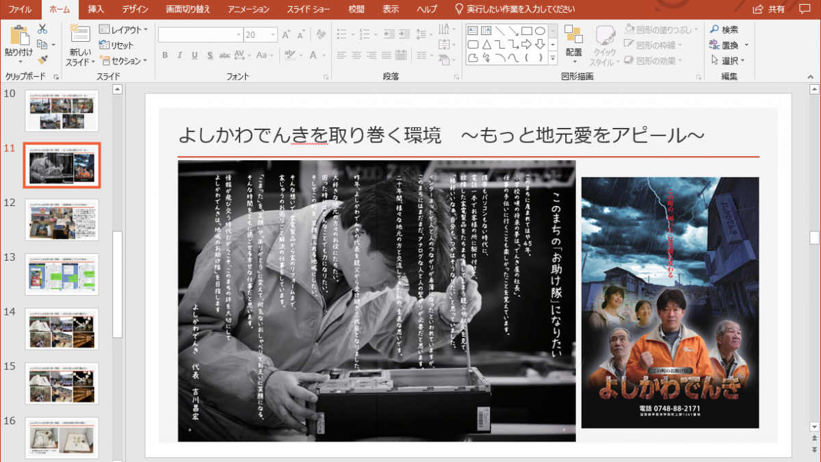
Task: Open the font size dropdown showing 20
Action: click(x=273, y=35)
